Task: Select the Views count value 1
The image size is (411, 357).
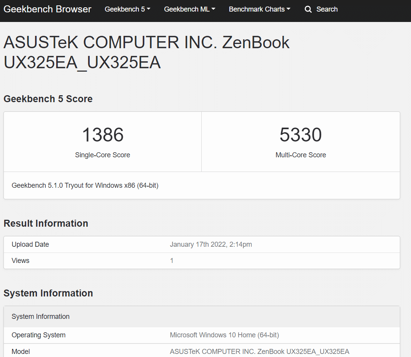Action: pos(172,261)
